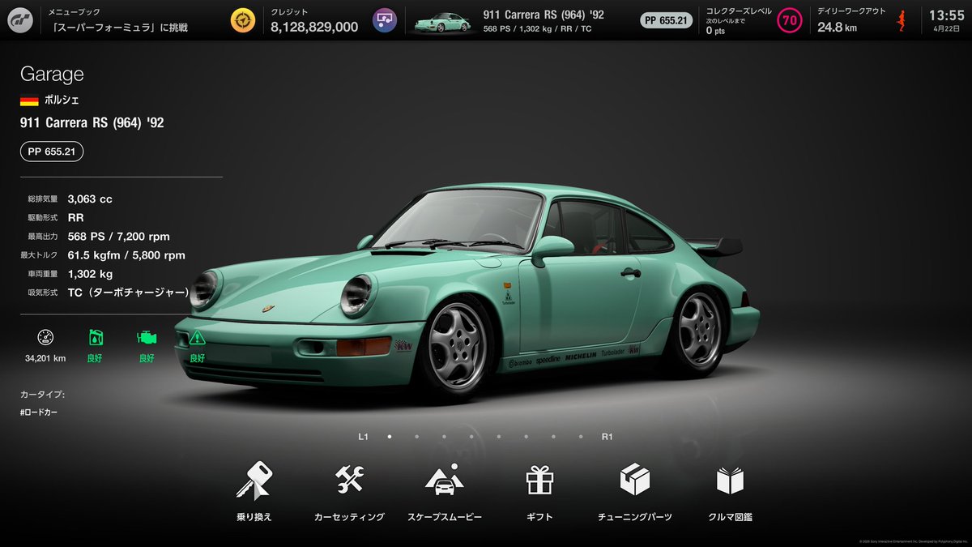Click the 61.5 kgfm / 5,800 rpm value

pos(126,255)
